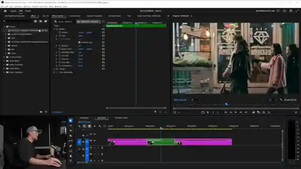Select the Selection tool in the toolbar
Screen dimensions: 301x169
pyautogui.click(x=71, y=120)
